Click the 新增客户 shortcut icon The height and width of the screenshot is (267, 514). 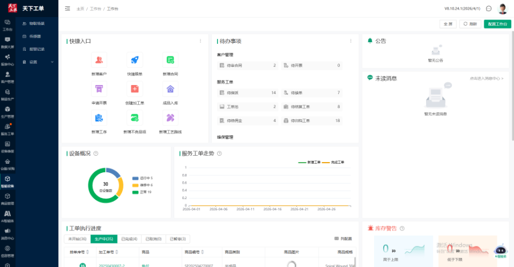coord(99,60)
